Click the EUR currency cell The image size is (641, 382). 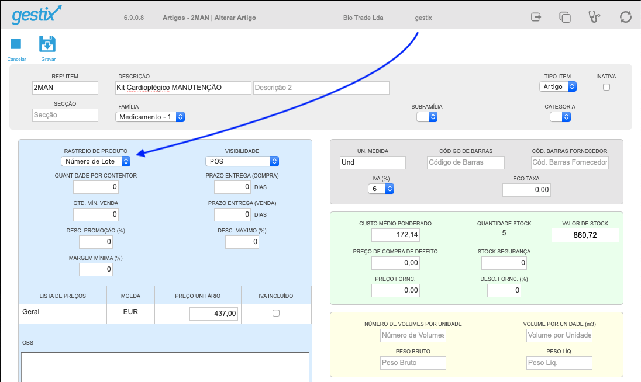point(130,314)
